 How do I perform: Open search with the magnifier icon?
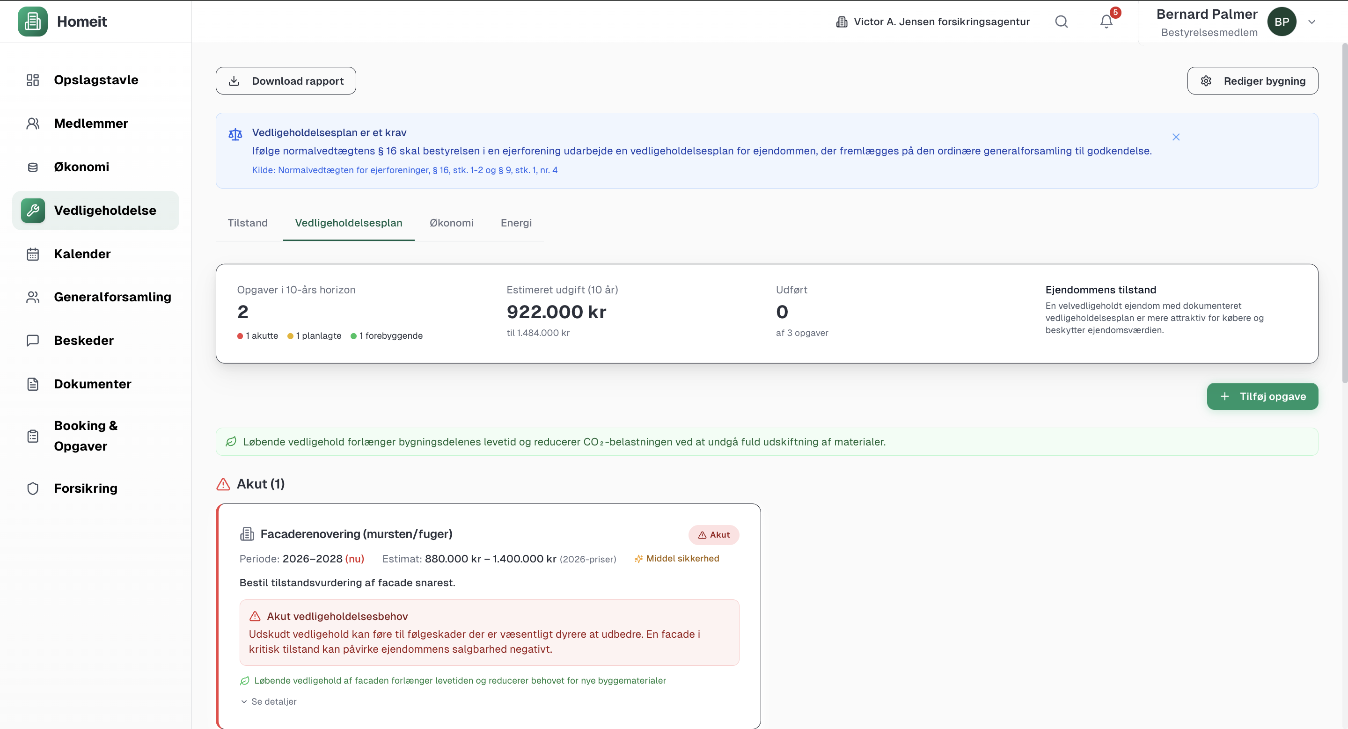tap(1061, 22)
